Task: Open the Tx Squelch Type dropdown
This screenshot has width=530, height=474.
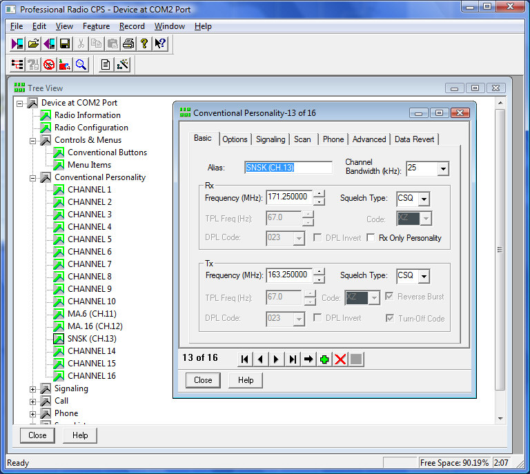Action: (x=423, y=276)
